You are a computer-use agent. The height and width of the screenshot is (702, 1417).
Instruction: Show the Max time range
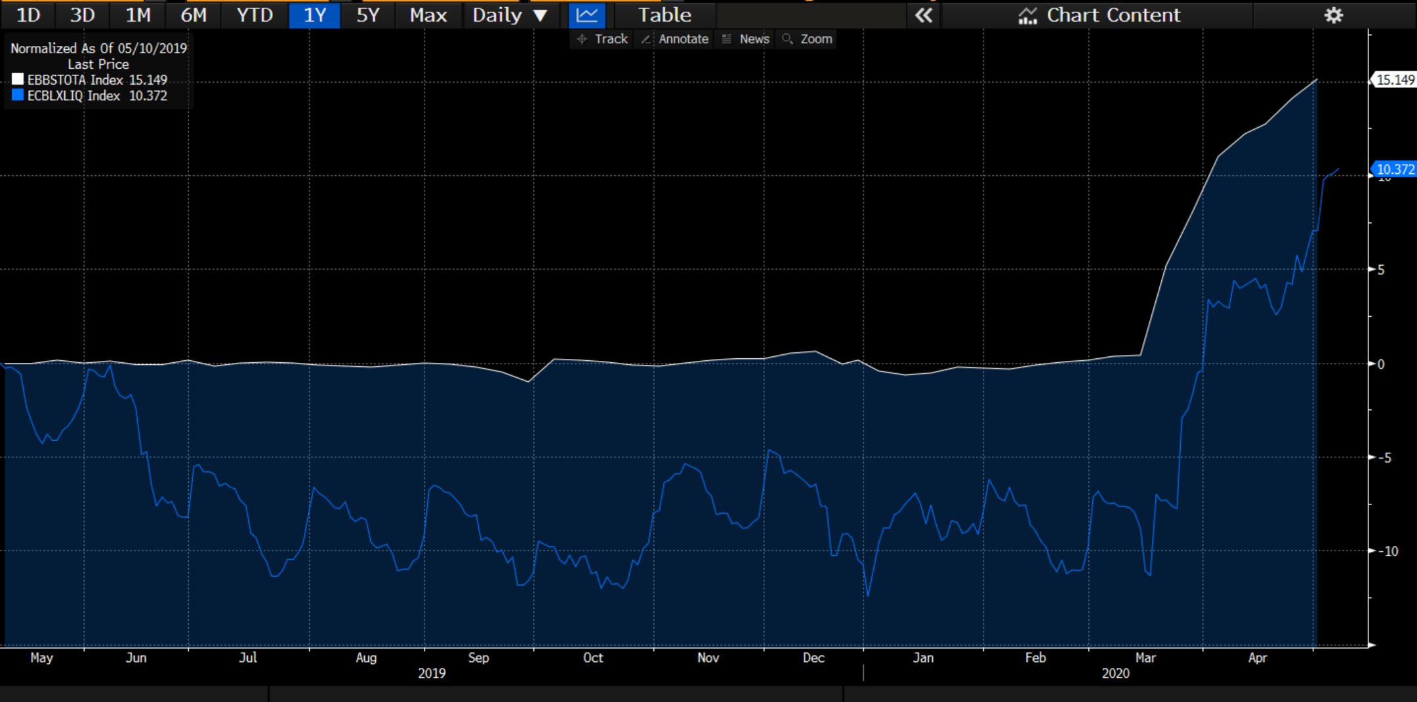tap(428, 14)
